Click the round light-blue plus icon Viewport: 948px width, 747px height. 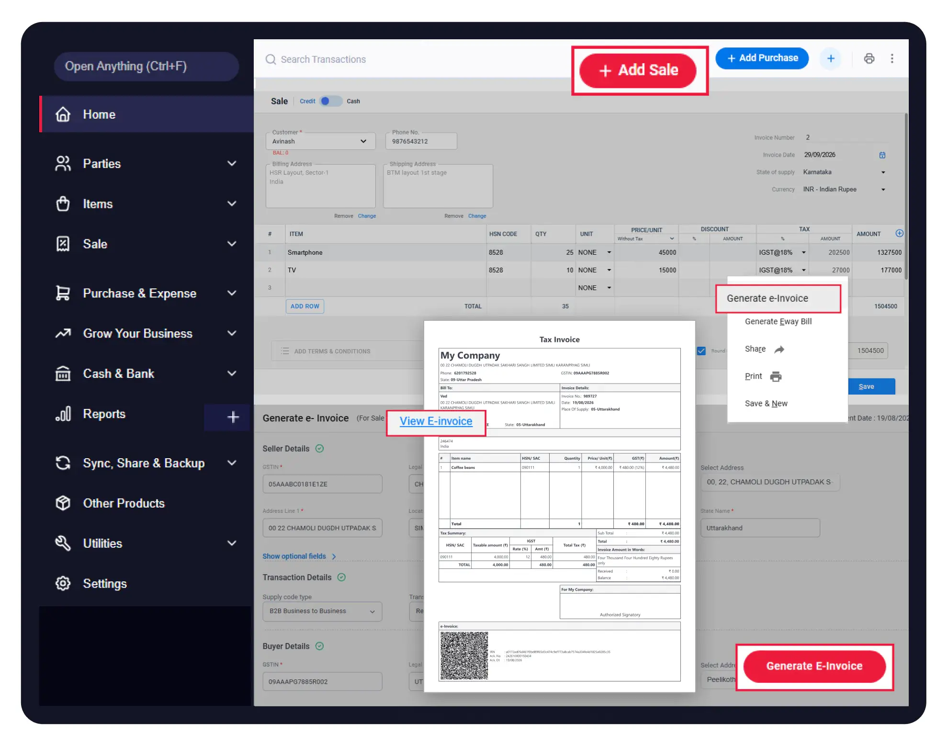(831, 58)
